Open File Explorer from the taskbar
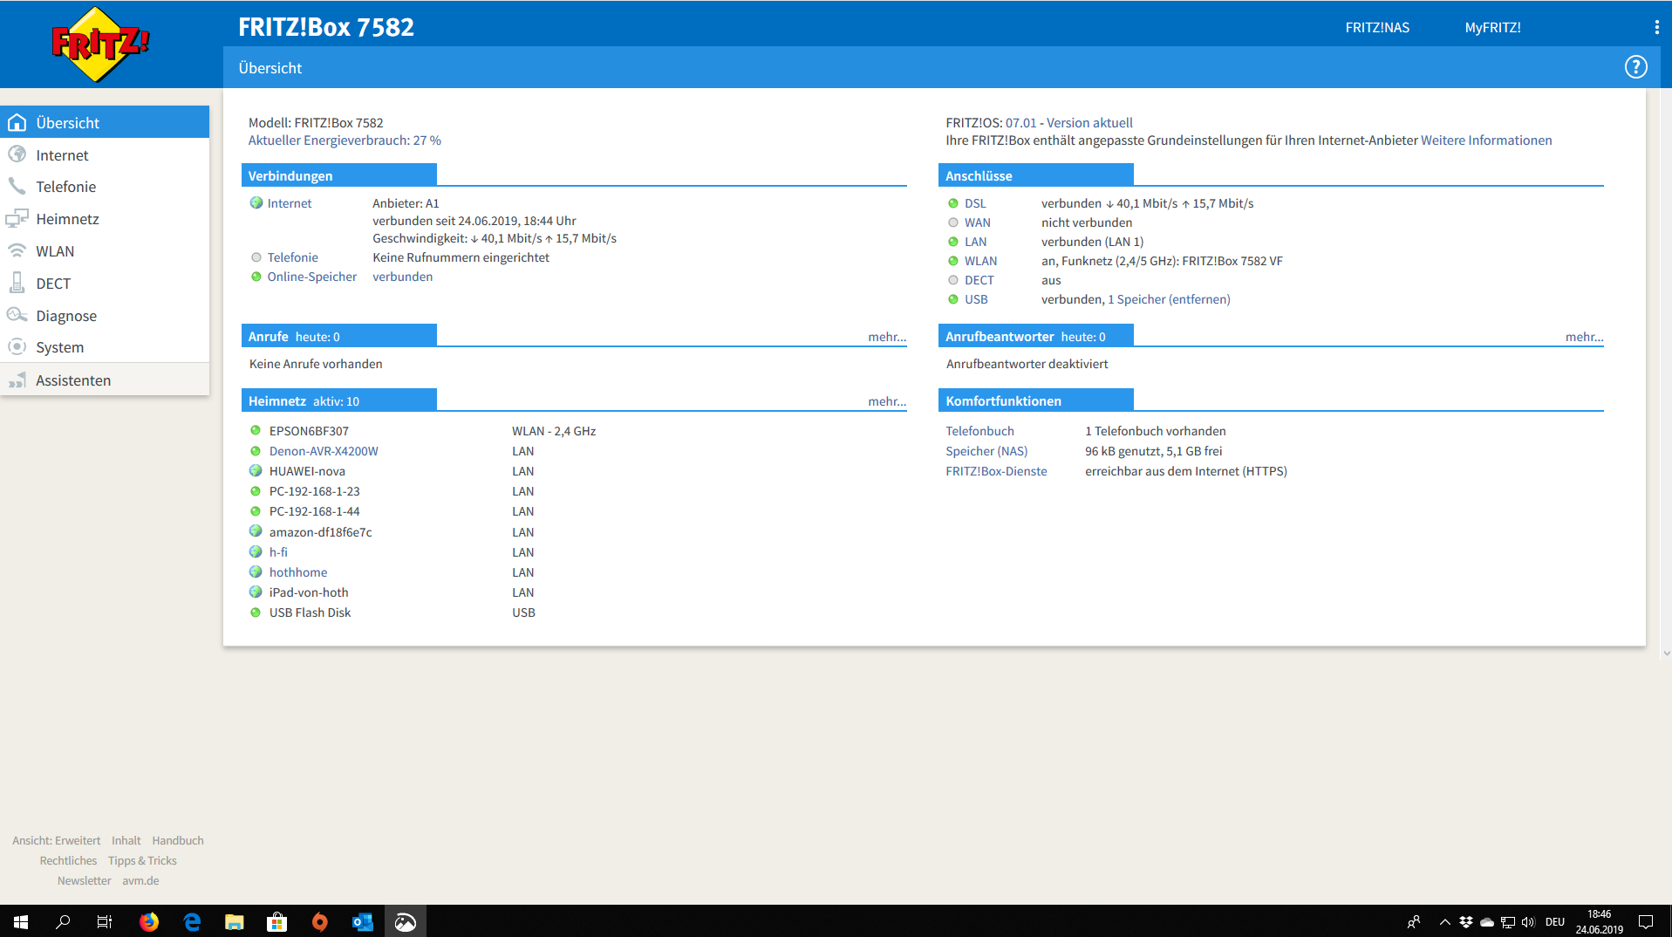The image size is (1672, 937). (x=235, y=921)
